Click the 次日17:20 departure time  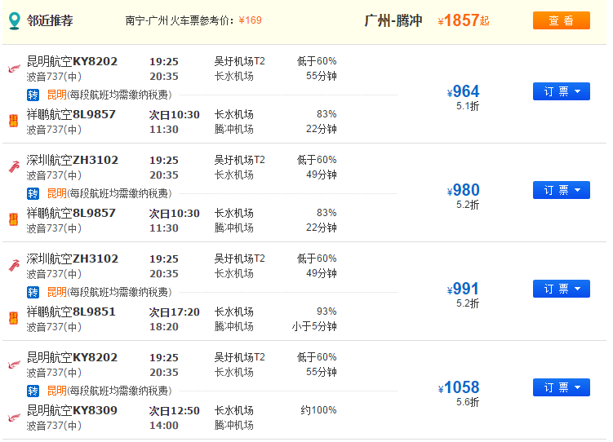tap(175, 312)
